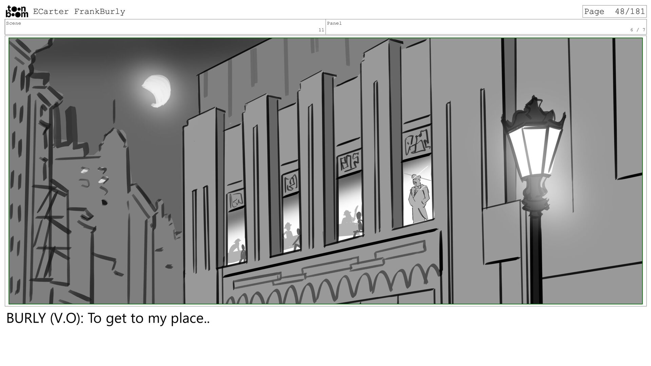Click the dialogue 'BURLY (V.O): To get to my place..'

click(x=108, y=319)
